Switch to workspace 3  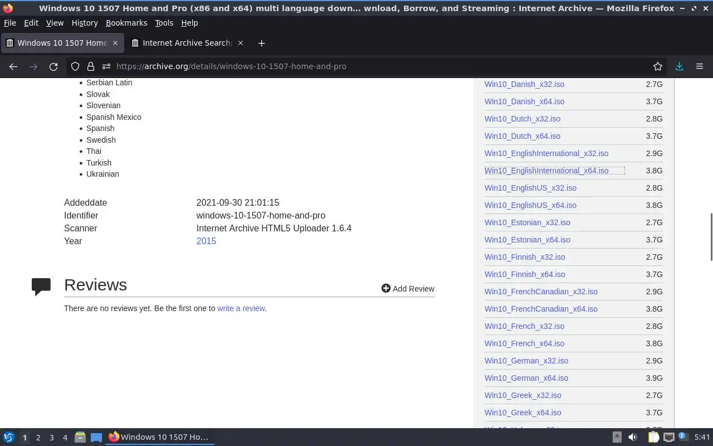coord(51,438)
